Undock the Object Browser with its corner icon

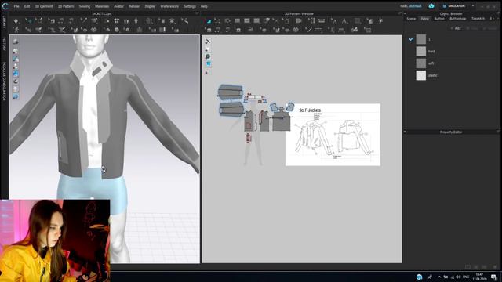pos(497,13)
